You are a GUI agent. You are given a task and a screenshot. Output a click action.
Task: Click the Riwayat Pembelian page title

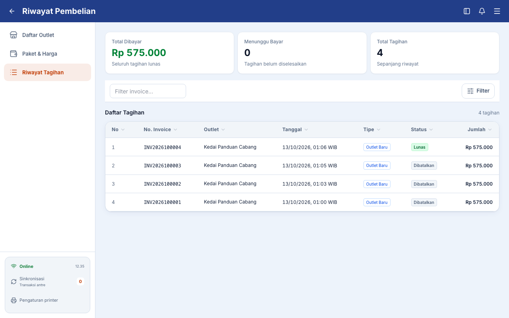(x=59, y=11)
